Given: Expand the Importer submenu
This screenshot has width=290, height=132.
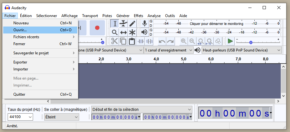Looking at the screenshot, I should 40,69.
